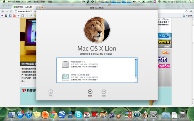Open Applications folder in Dock
The width and height of the screenshot is (194, 121).
point(166,115)
